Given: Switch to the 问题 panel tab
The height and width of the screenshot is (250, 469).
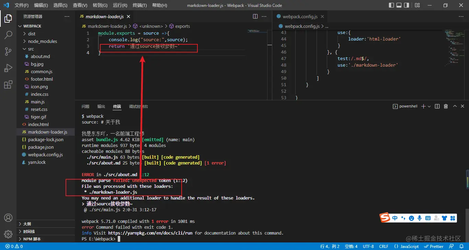Looking at the screenshot, I should [x=85, y=106].
